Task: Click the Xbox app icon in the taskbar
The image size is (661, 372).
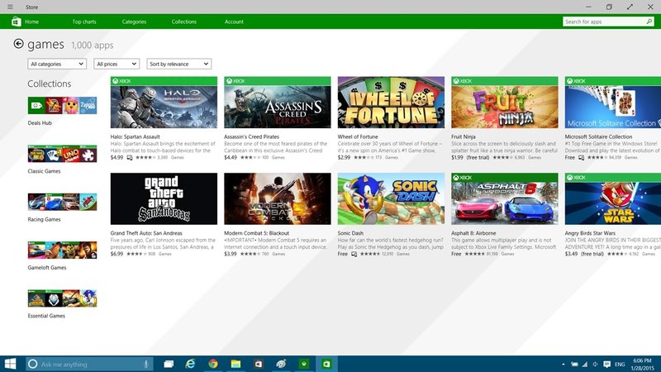Action: (x=304, y=364)
